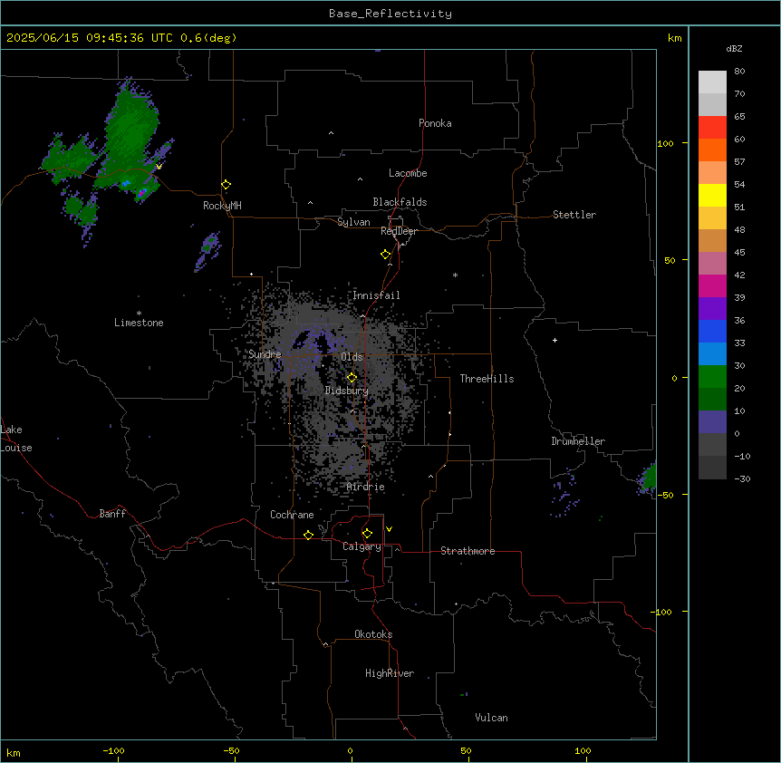Click the ThreeHills label
The height and width of the screenshot is (763, 781).
click(x=487, y=379)
